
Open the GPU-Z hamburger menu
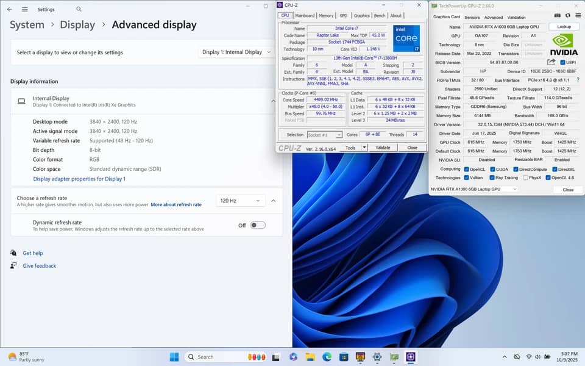click(578, 16)
